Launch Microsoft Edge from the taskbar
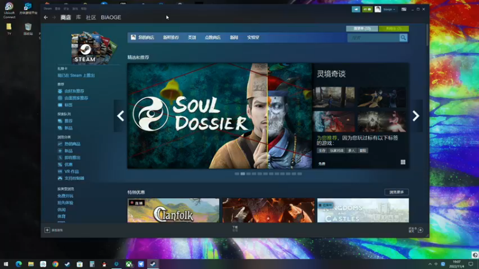The height and width of the screenshot is (269, 479). coord(19,264)
